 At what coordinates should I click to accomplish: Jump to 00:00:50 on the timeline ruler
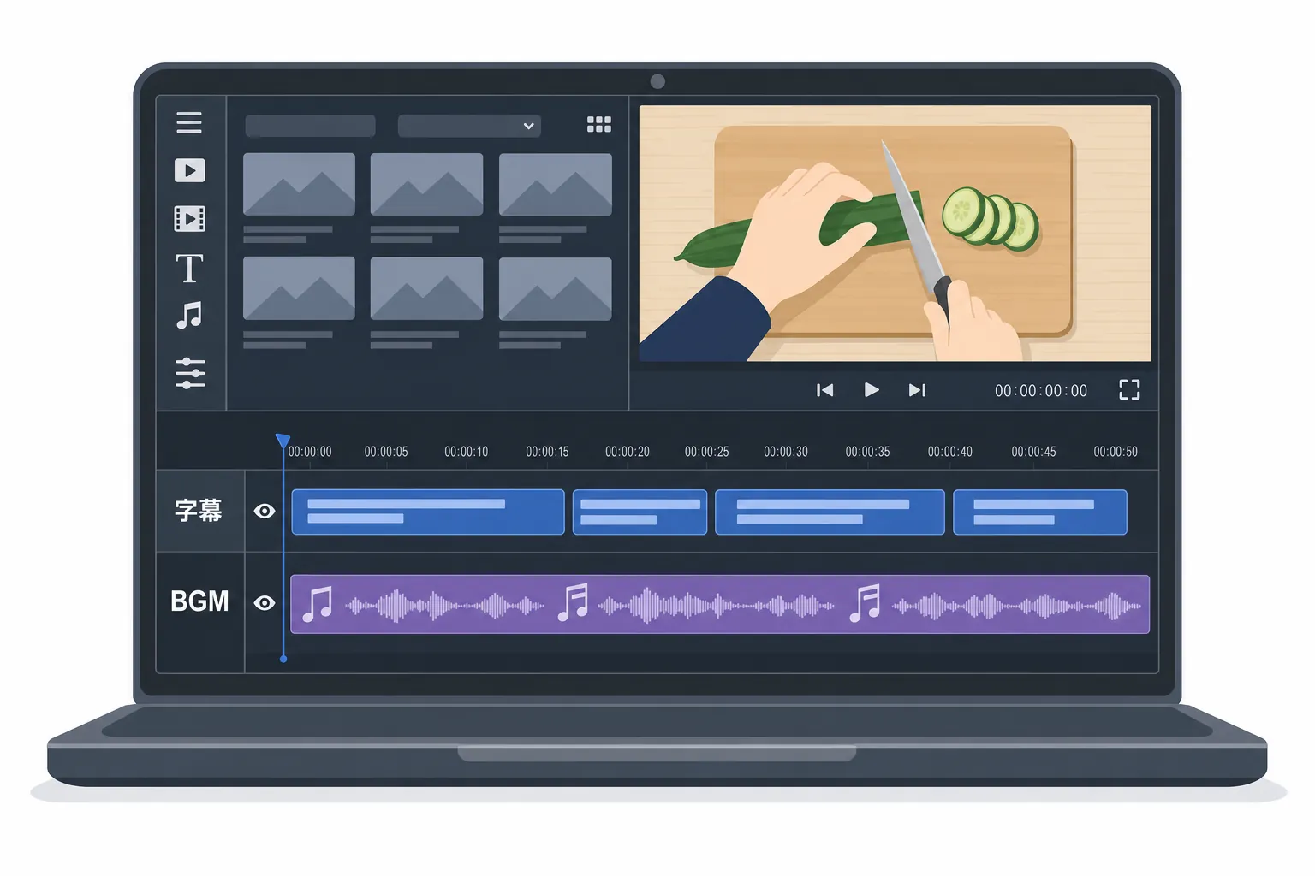click(x=1116, y=452)
